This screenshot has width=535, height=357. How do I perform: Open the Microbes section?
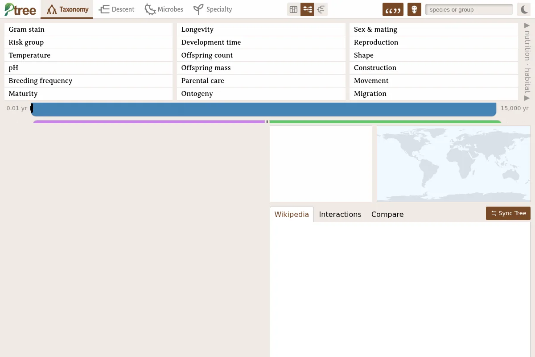164,9
